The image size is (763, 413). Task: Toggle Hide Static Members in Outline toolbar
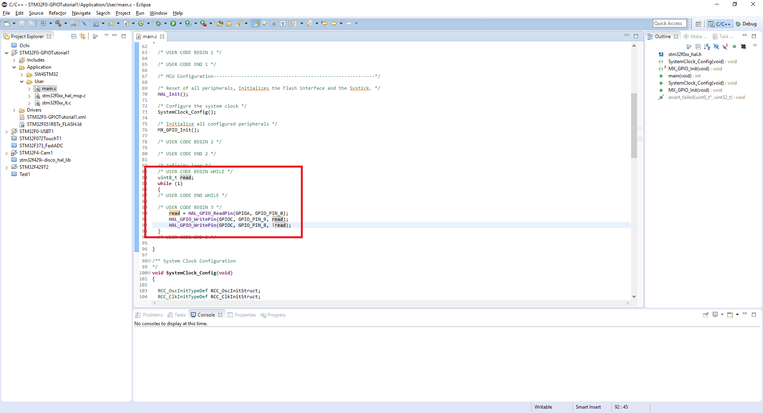[x=725, y=47]
